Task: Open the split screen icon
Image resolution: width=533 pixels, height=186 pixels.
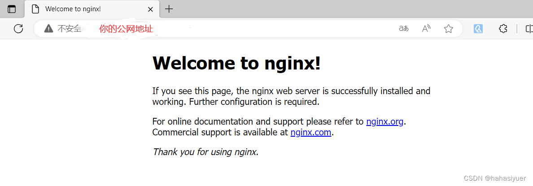Action: (529, 29)
